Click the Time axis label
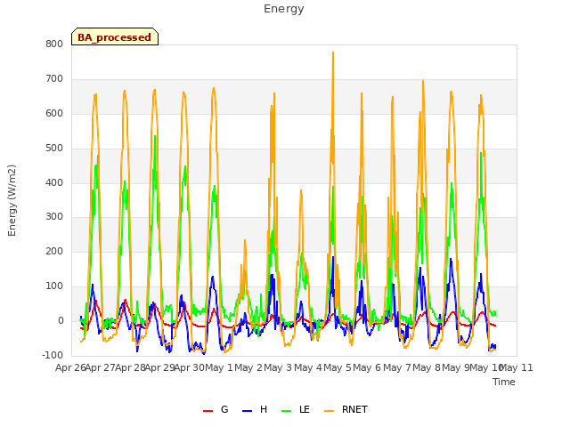Screen dimensions: 570x427 click(504, 382)
